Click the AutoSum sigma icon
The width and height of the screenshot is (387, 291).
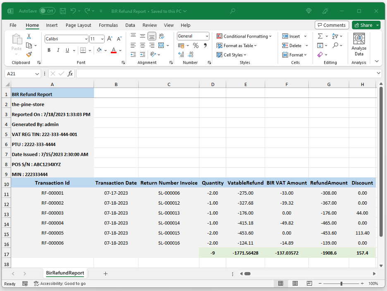[x=320, y=36]
